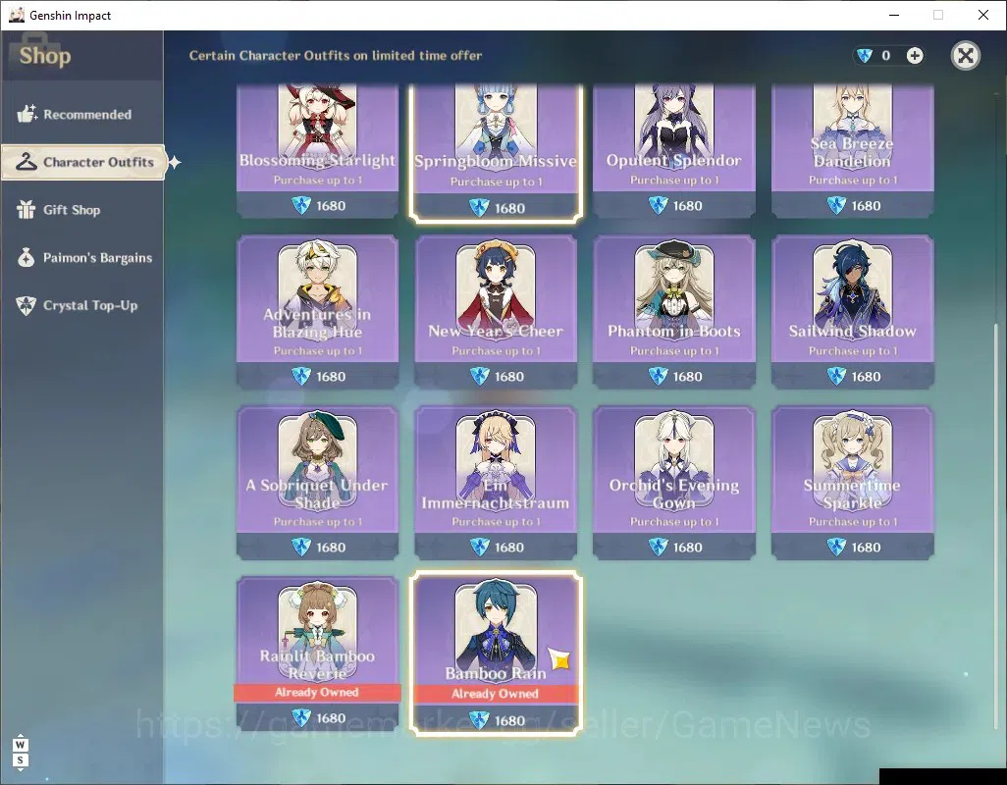Viewport: 1007px width, 785px height.
Task: Click the thumbs-up Recommended icon
Action: 26,114
